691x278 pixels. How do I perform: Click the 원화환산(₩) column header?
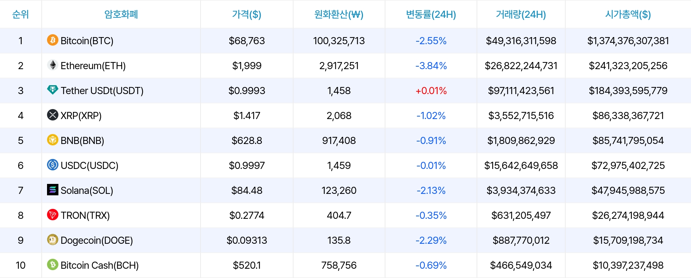click(x=339, y=14)
